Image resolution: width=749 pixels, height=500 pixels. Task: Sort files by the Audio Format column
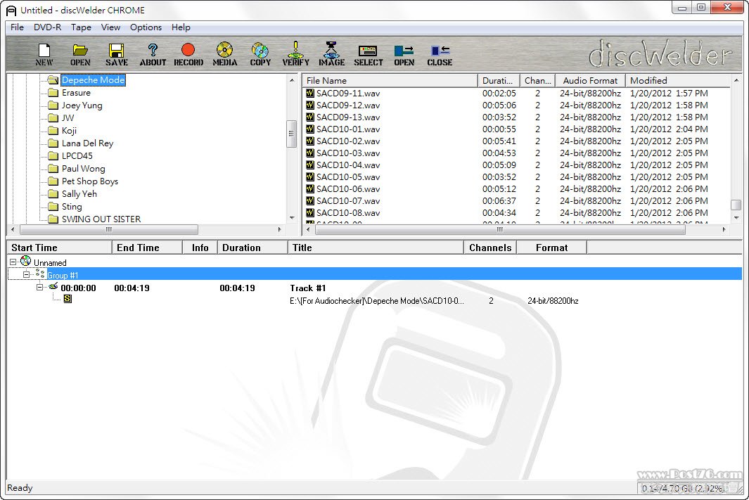tap(591, 81)
